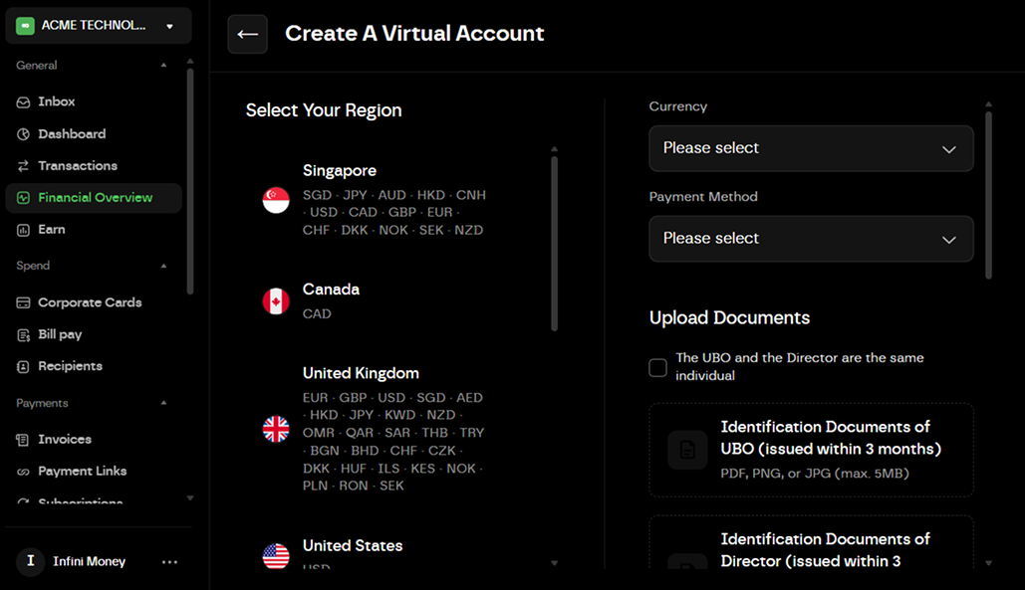The height and width of the screenshot is (590, 1025).
Task: Open the Payment Method dropdown
Action: [x=810, y=239]
